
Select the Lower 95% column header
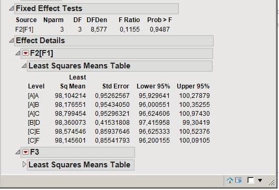click(153, 86)
